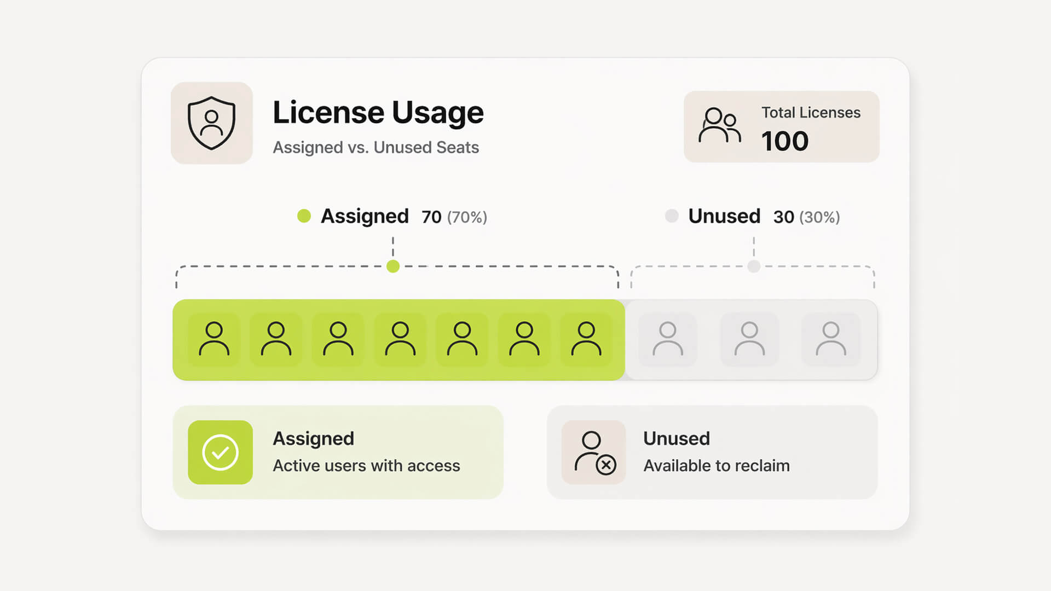This screenshot has height=591, width=1051.
Task: Toggle the green Assigned legend dot
Action: 303,216
